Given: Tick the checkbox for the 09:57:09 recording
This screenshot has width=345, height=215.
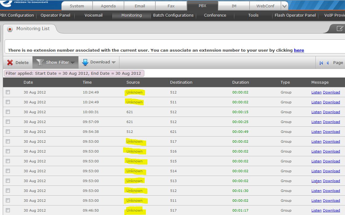Looking at the screenshot, I should (8, 122).
